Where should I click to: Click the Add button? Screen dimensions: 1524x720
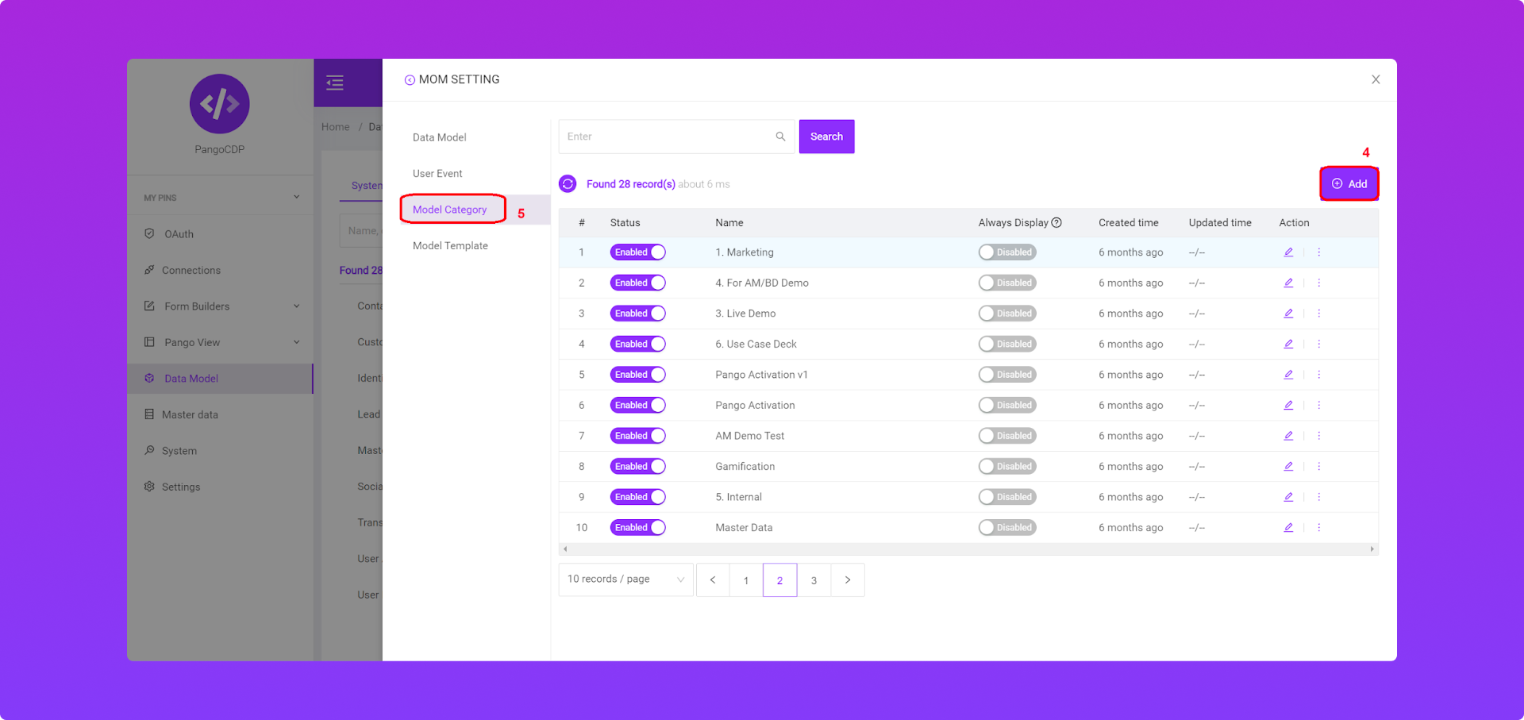[x=1349, y=184]
